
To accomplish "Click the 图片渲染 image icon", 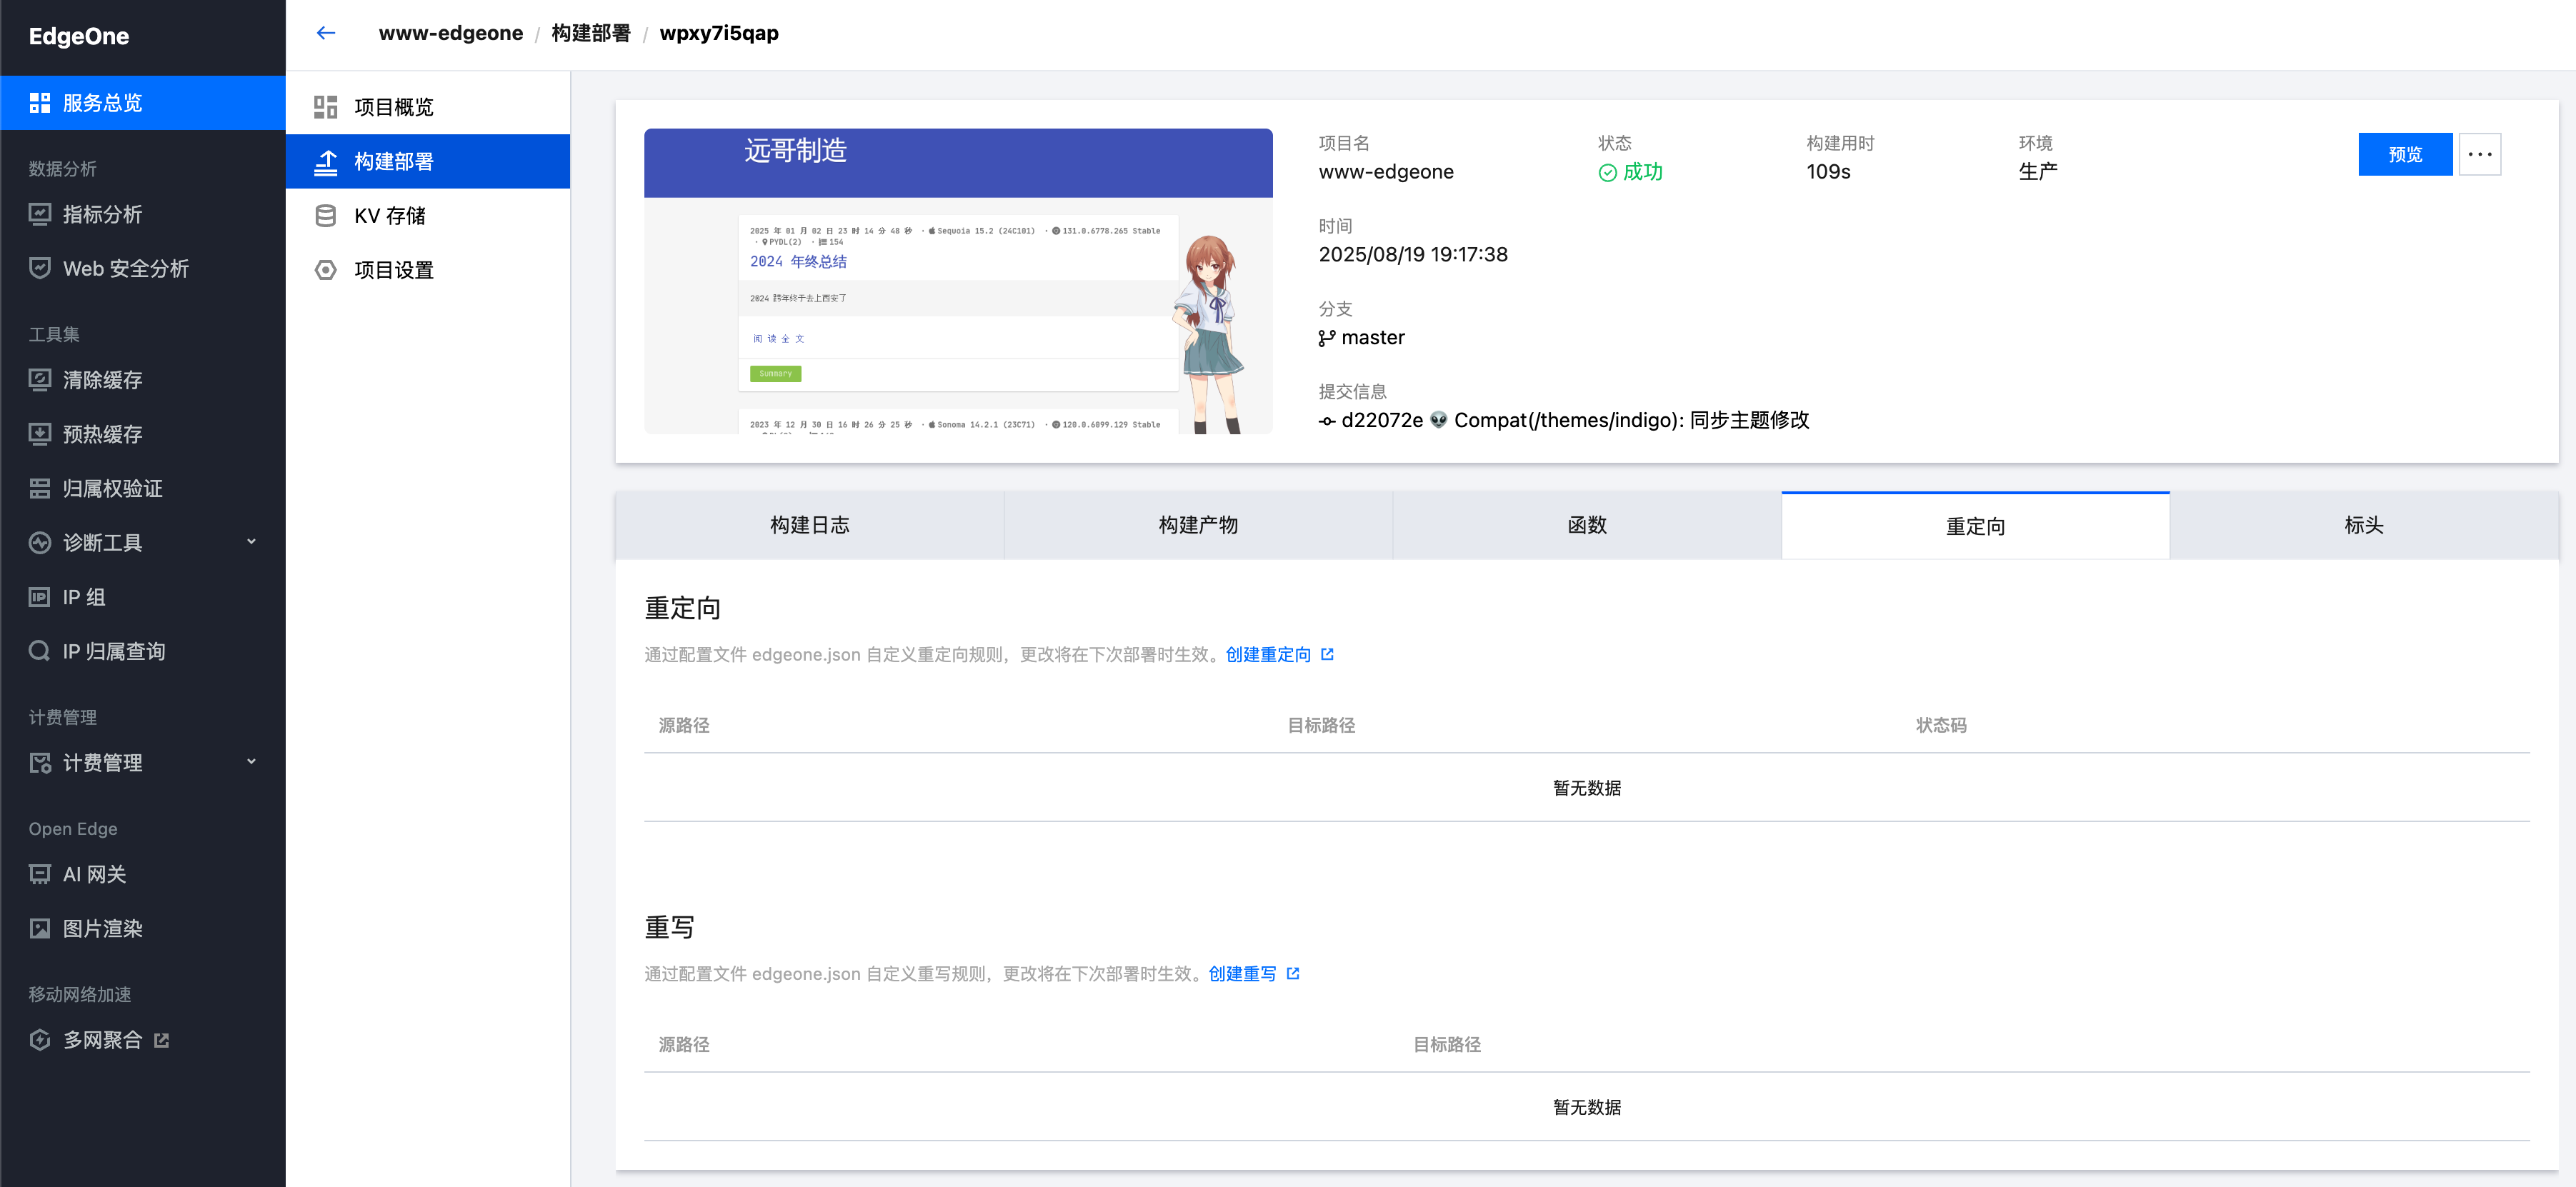I will coord(40,928).
